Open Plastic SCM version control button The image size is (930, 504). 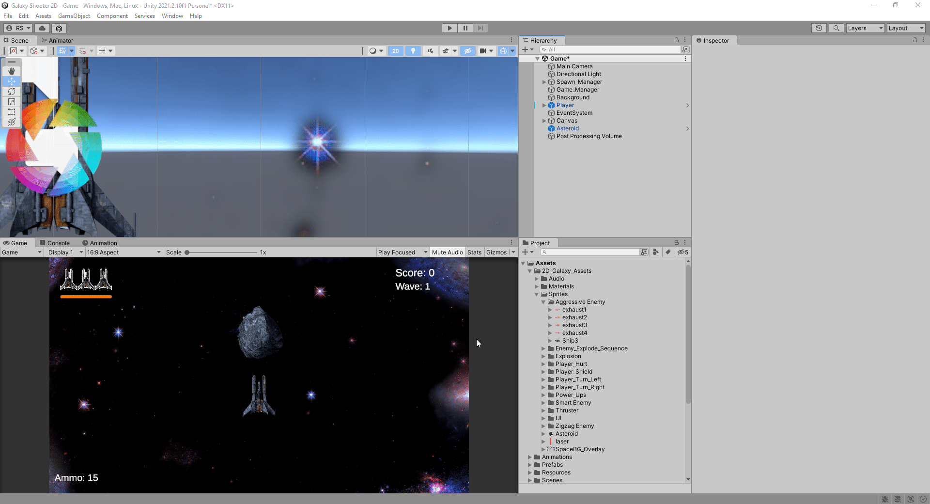(59, 28)
